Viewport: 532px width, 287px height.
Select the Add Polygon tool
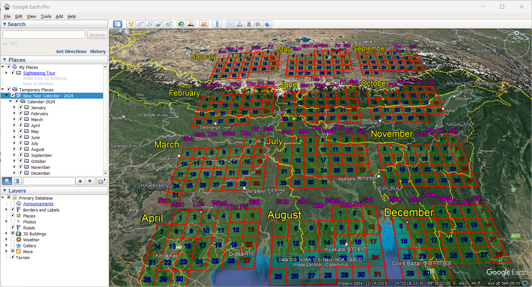[140, 24]
